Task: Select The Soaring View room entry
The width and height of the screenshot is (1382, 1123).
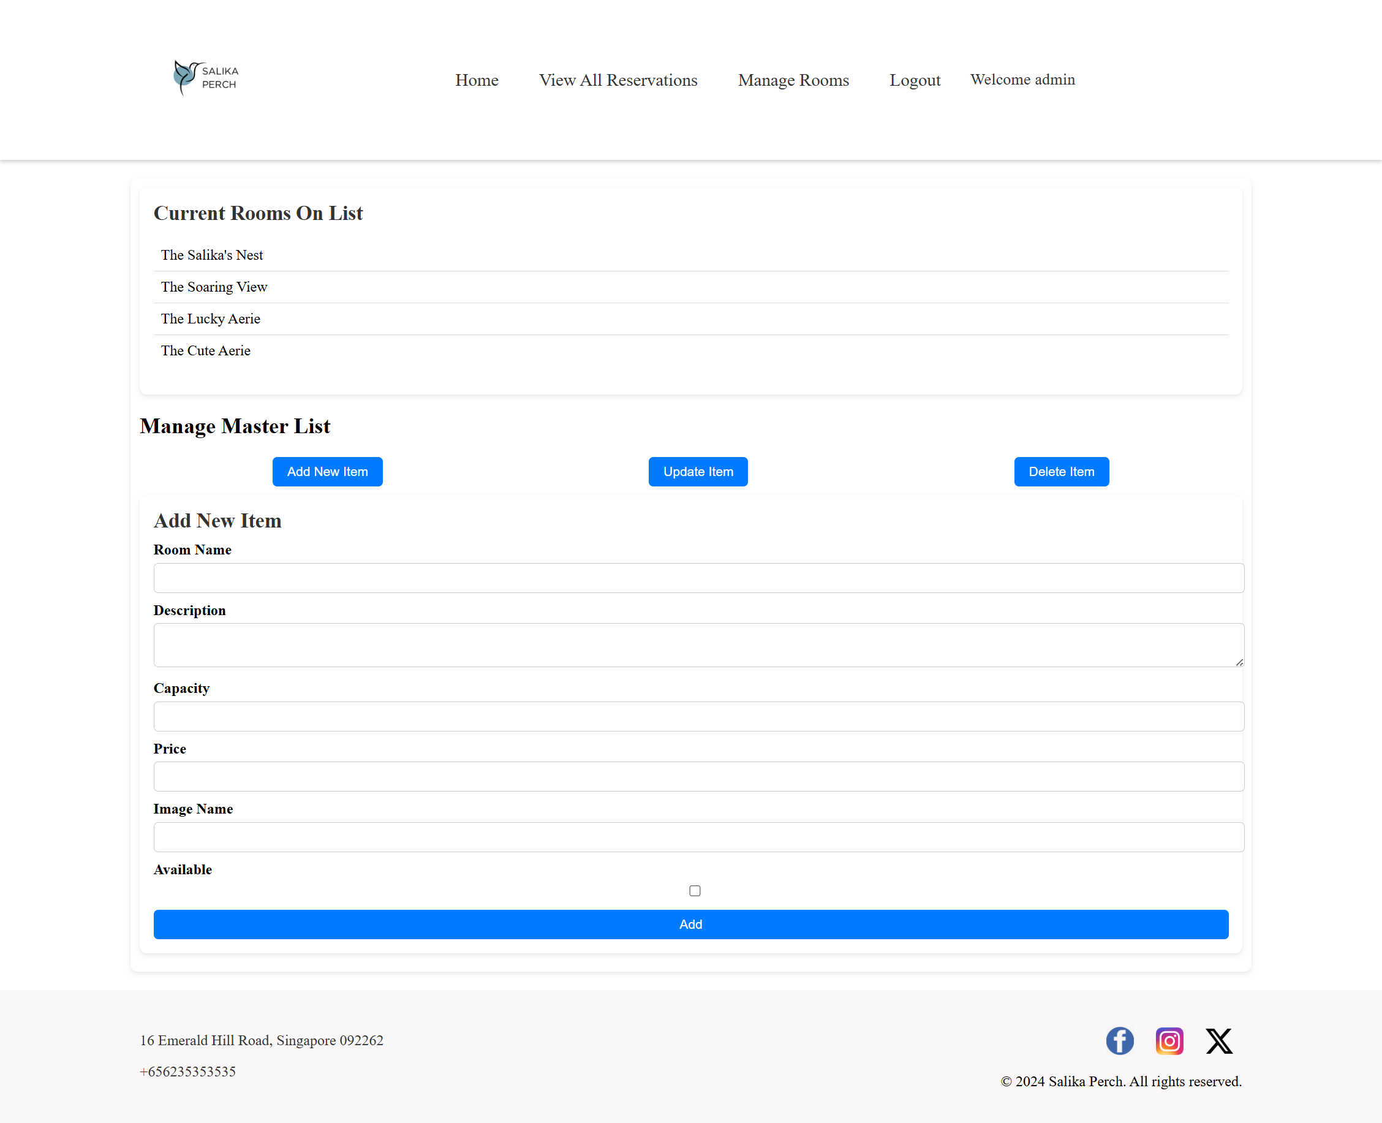Action: tap(214, 287)
